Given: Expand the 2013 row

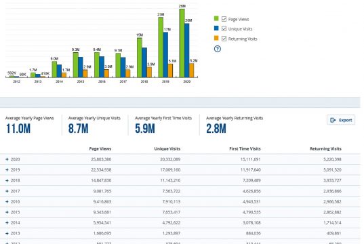Looking at the screenshot, I should pos(7,233).
